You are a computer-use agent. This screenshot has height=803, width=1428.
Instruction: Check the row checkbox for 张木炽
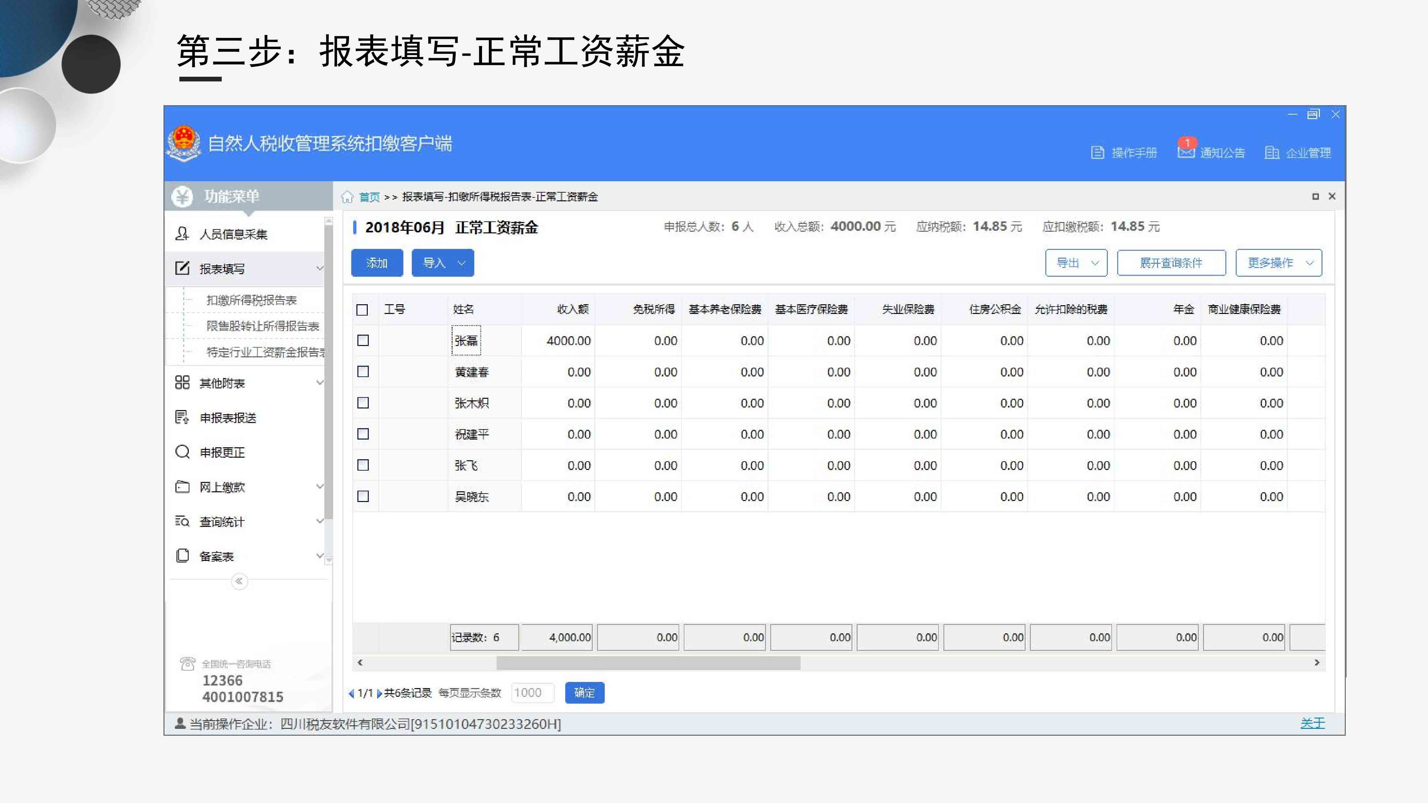tap(363, 403)
